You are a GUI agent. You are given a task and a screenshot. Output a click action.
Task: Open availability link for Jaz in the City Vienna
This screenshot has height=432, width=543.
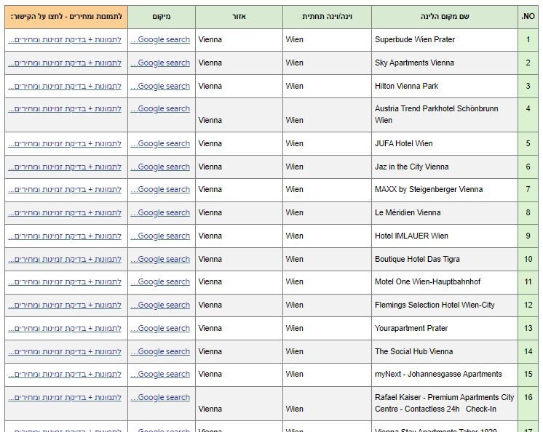point(65,167)
